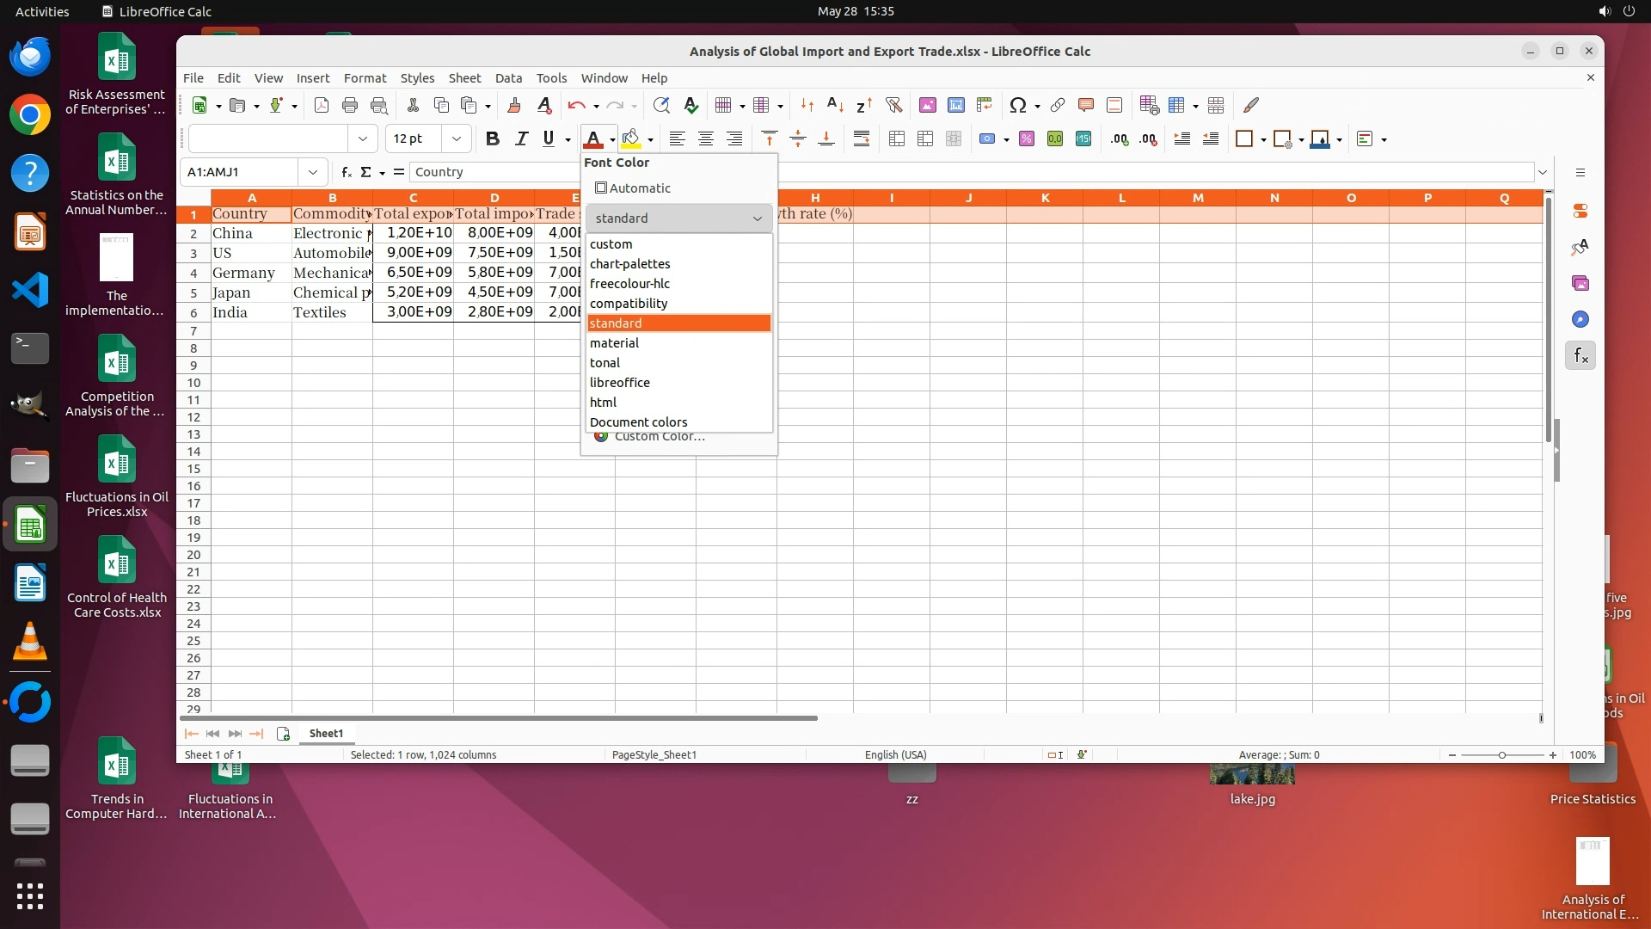Click the Sheet1 tab
This screenshot has height=929, width=1651.
(326, 734)
